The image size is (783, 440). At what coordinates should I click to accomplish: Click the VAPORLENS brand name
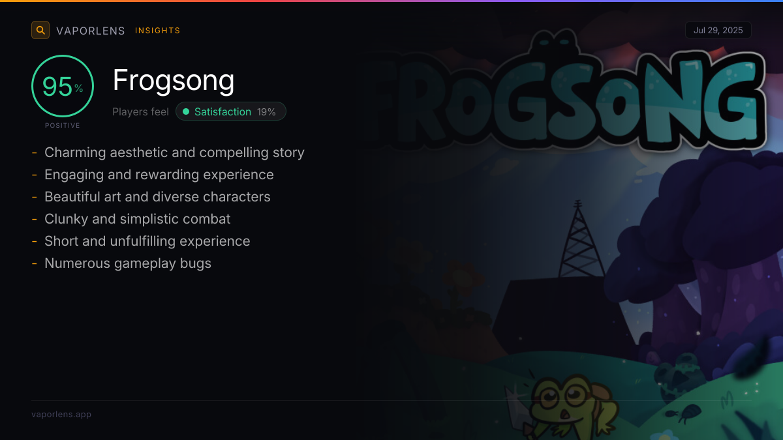click(x=91, y=31)
